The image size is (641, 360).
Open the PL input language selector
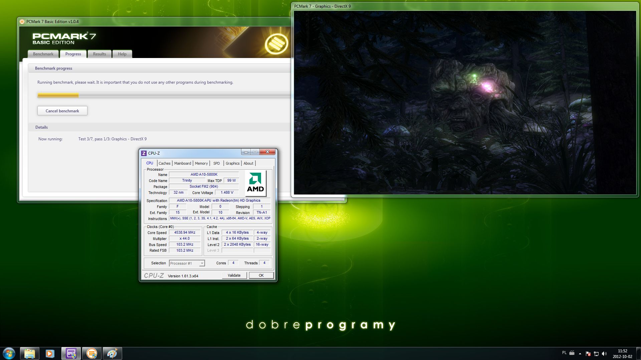(x=564, y=353)
